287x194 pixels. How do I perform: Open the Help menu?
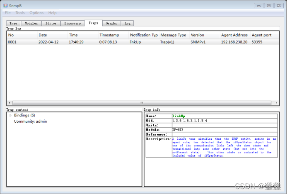(x=52, y=12)
